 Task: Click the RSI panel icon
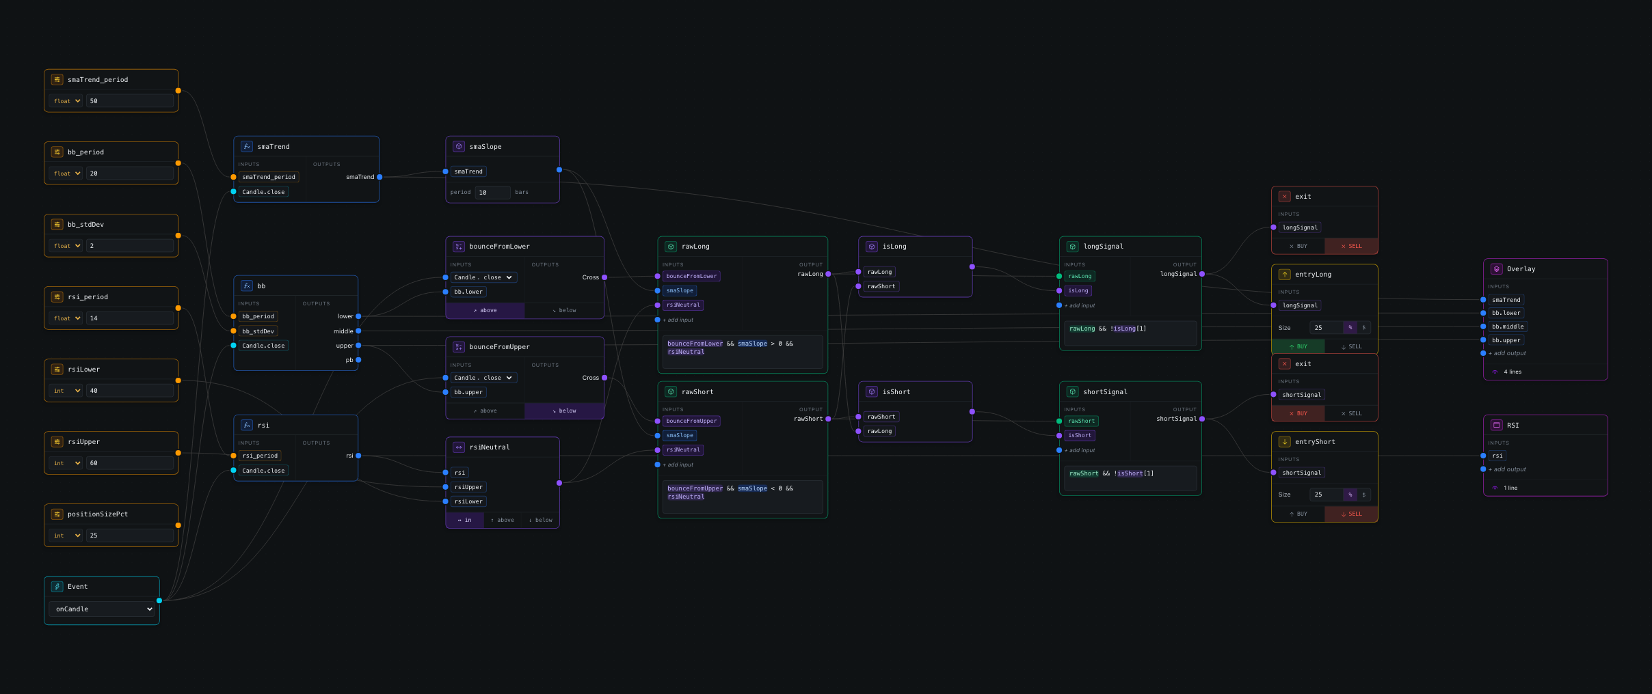[1497, 426]
